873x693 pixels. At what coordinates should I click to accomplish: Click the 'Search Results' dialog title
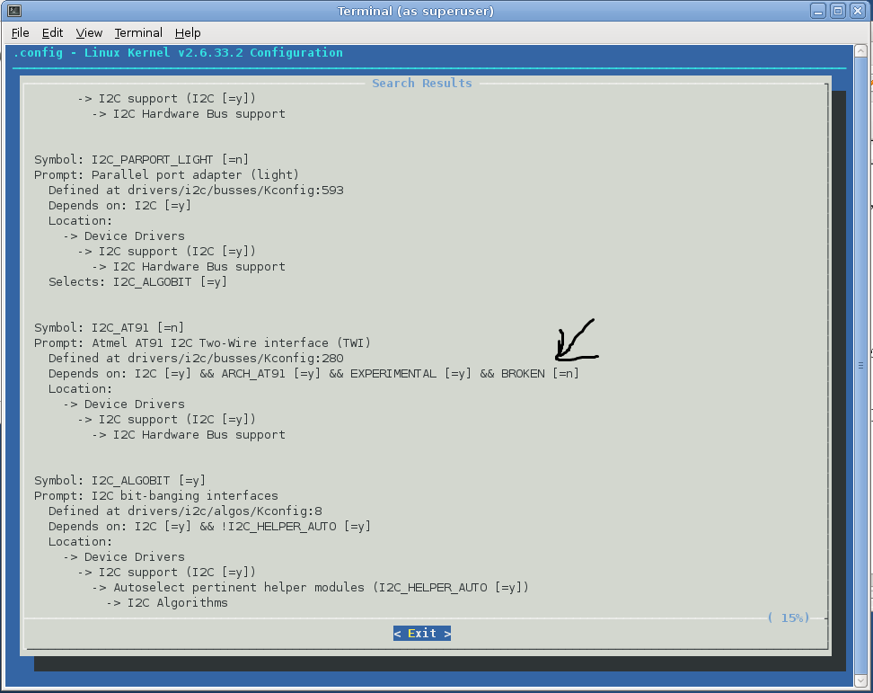(422, 84)
